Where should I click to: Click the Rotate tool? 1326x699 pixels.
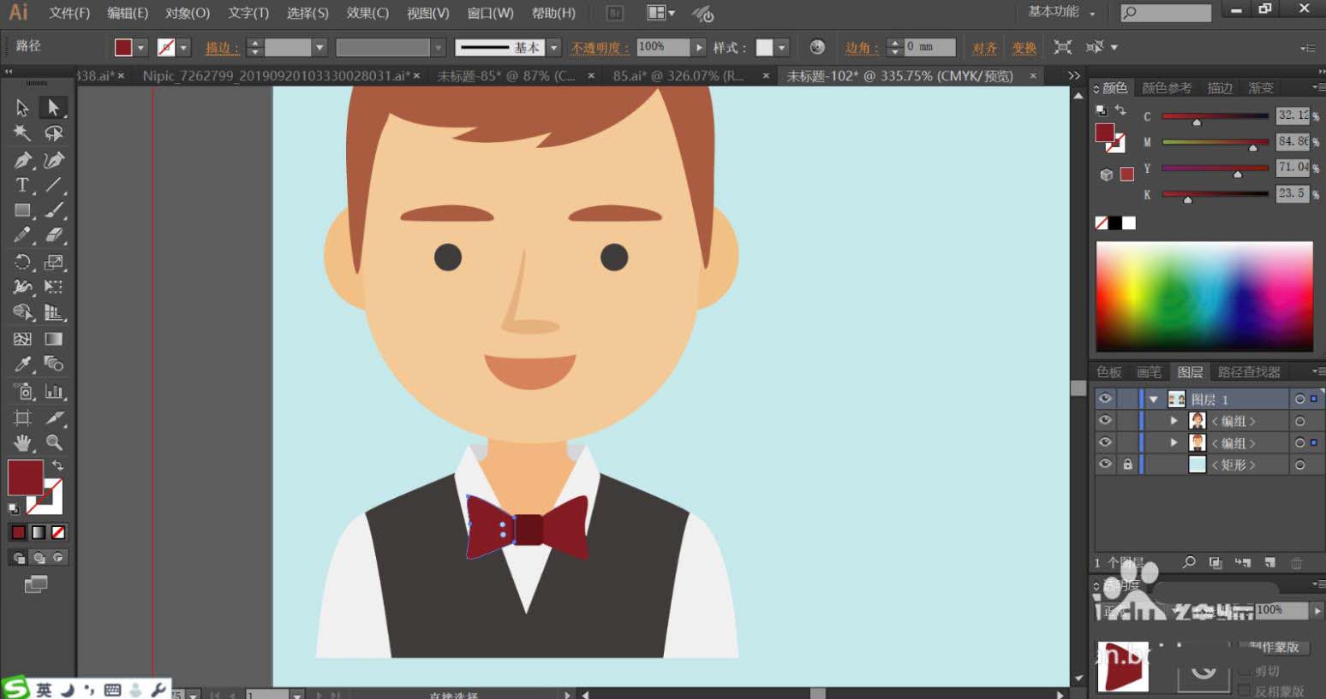(22, 262)
